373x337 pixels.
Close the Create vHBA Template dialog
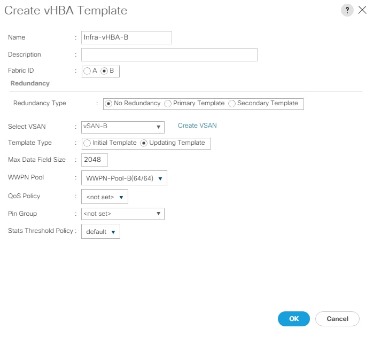(362, 10)
